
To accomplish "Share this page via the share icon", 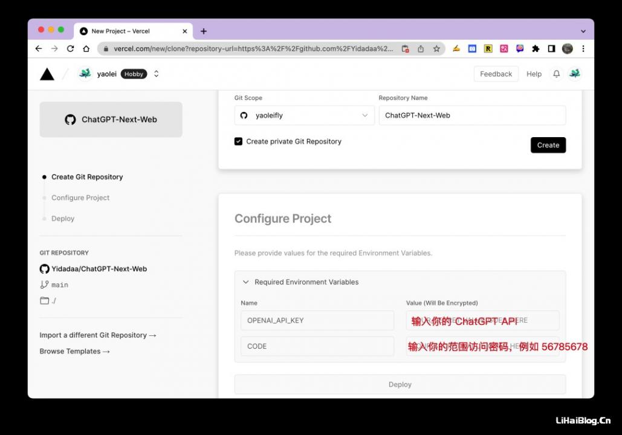I will [421, 48].
